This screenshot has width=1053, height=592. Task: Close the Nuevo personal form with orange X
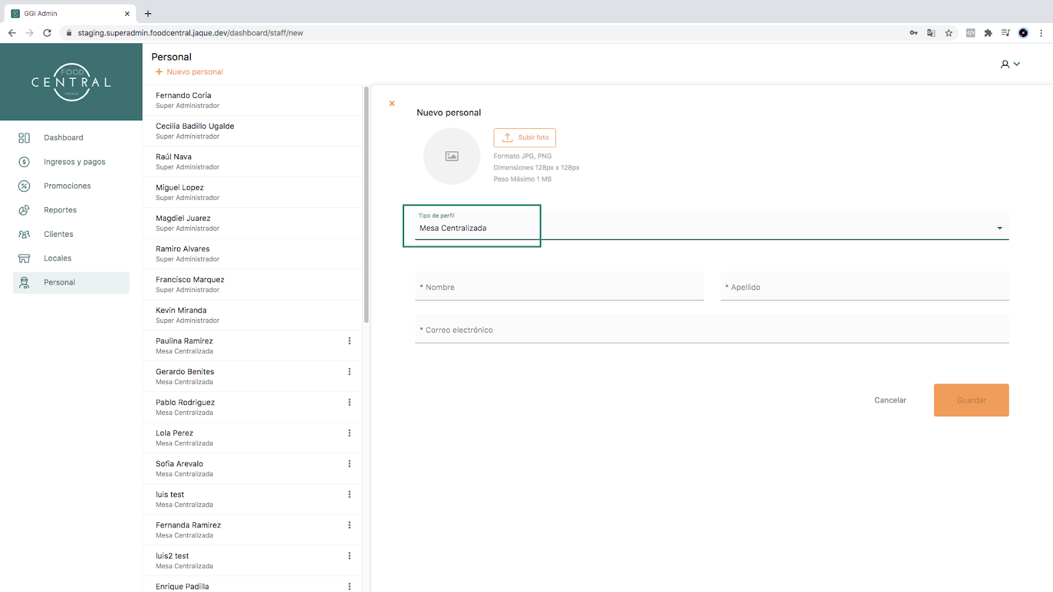pyautogui.click(x=392, y=103)
